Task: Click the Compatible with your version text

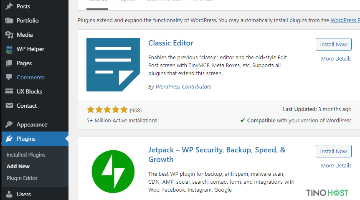Action: click(299, 120)
